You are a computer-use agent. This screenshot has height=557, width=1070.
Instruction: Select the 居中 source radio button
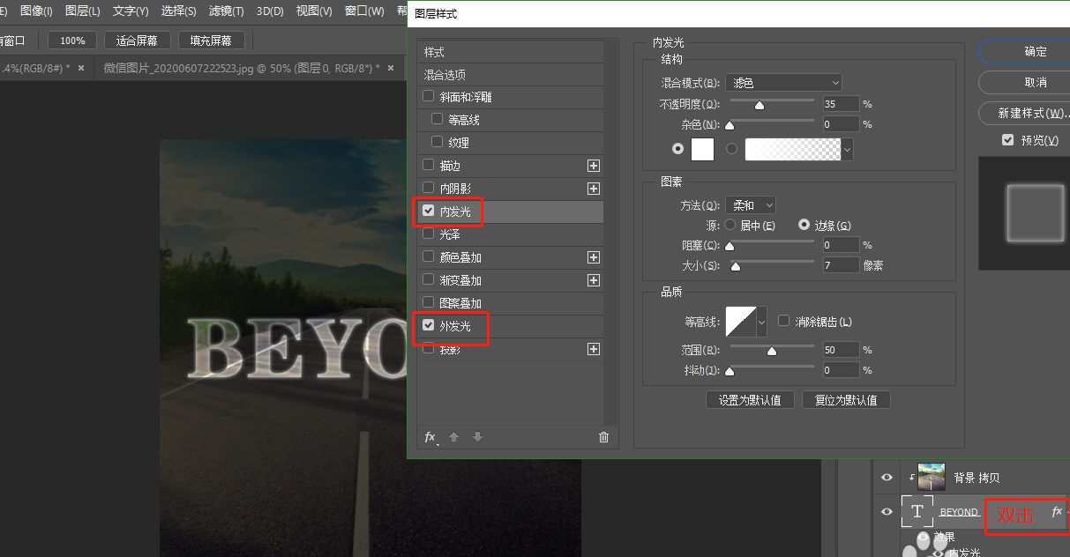click(730, 225)
